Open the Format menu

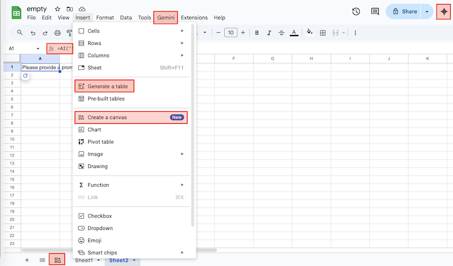(105, 18)
